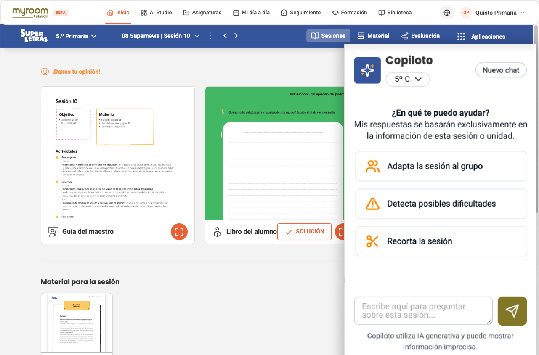Open the Seguimiento section
The image size is (539, 355).
(x=301, y=13)
